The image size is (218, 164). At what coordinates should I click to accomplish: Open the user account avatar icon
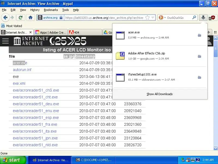tap(209, 41)
